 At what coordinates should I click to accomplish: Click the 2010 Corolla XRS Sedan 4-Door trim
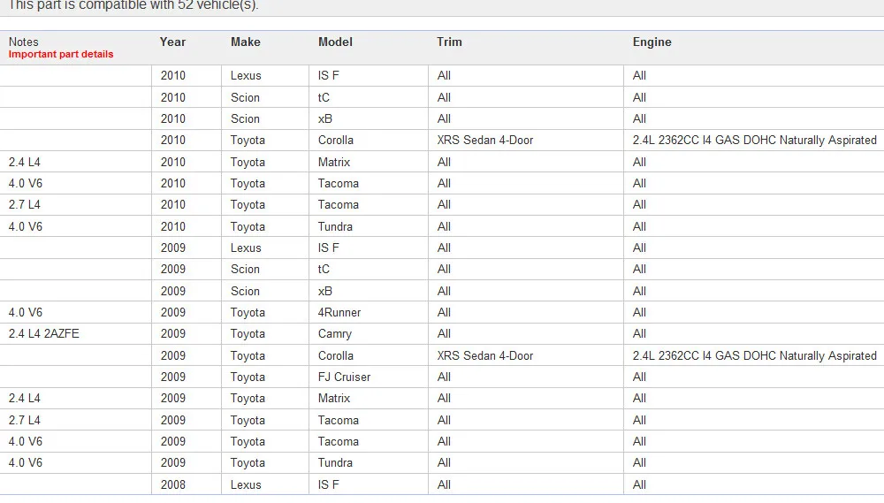[x=484, y=141]
